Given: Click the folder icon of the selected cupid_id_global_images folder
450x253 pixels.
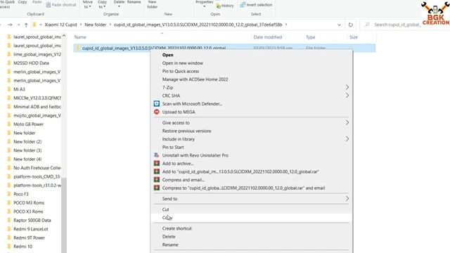Looking at the screenshot, I should coord(77,48).
